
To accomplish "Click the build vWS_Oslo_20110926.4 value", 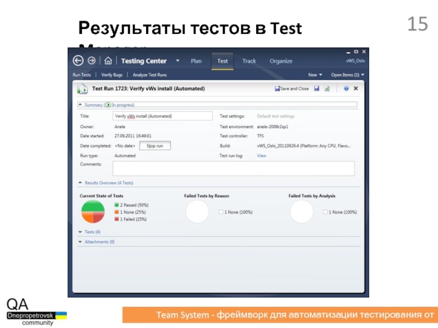I will (304, 145).
